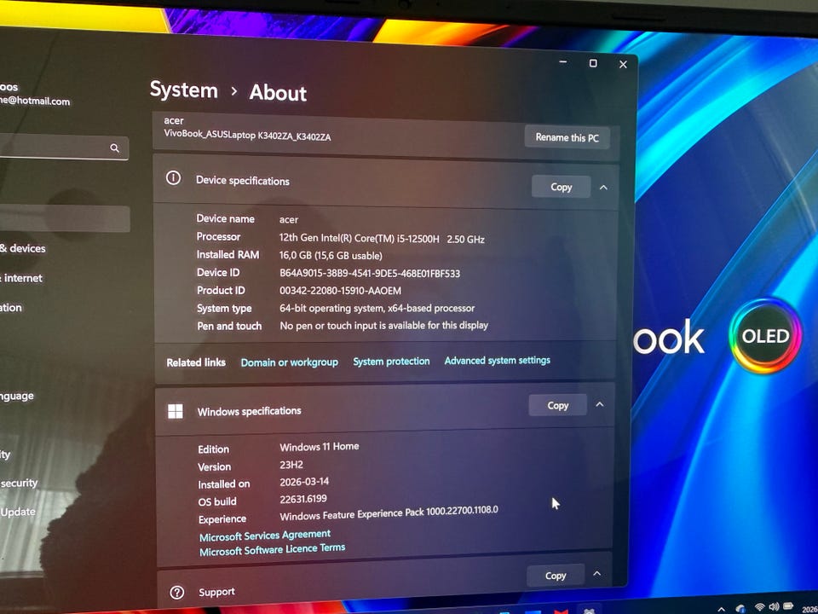Click the 'Device name' label
This screenshot has width=818, height=614.
pos(225,219)
